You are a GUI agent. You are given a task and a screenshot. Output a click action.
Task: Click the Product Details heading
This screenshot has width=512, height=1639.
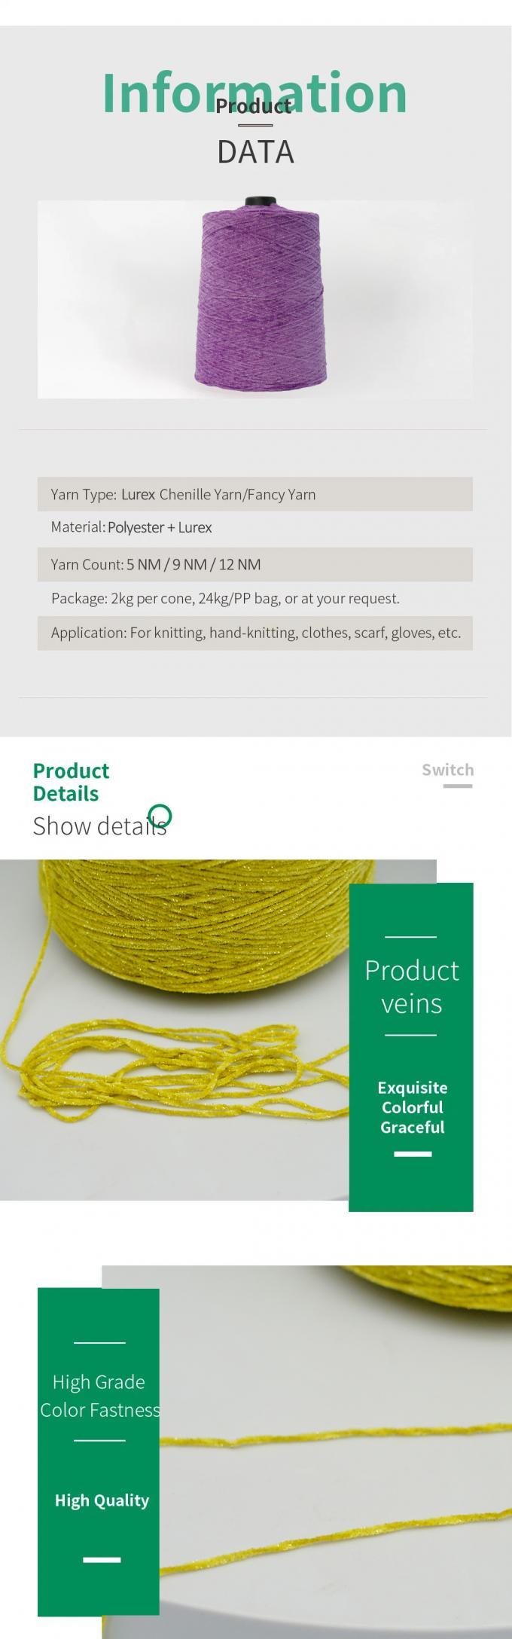(71, 782)
